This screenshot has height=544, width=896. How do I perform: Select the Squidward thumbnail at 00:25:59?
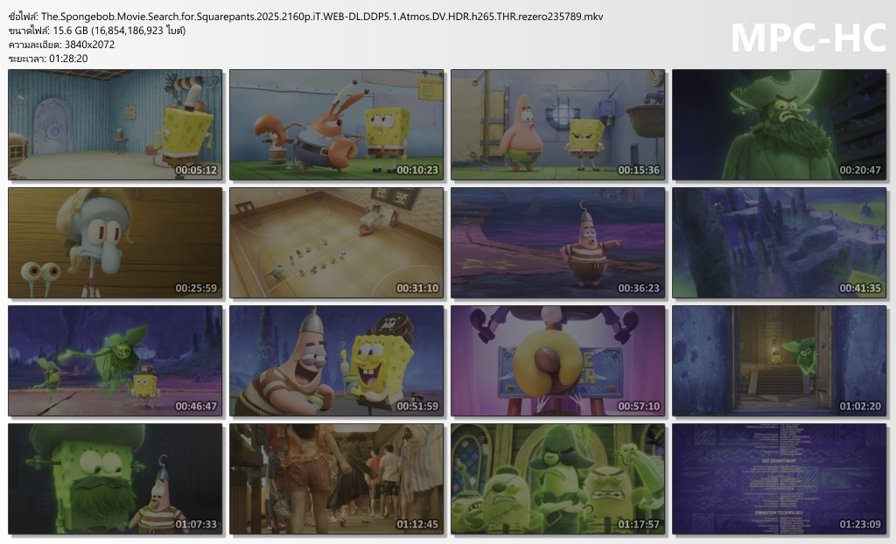115,242
